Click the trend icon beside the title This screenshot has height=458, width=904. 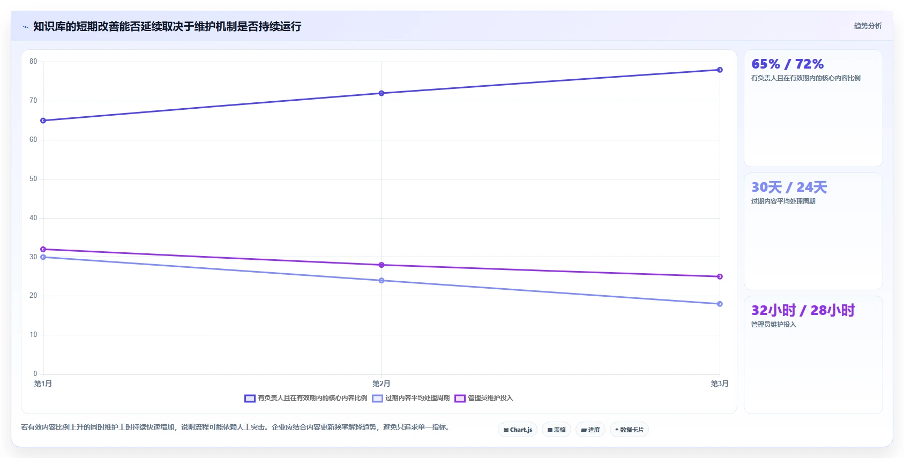[x=25, y=27]
